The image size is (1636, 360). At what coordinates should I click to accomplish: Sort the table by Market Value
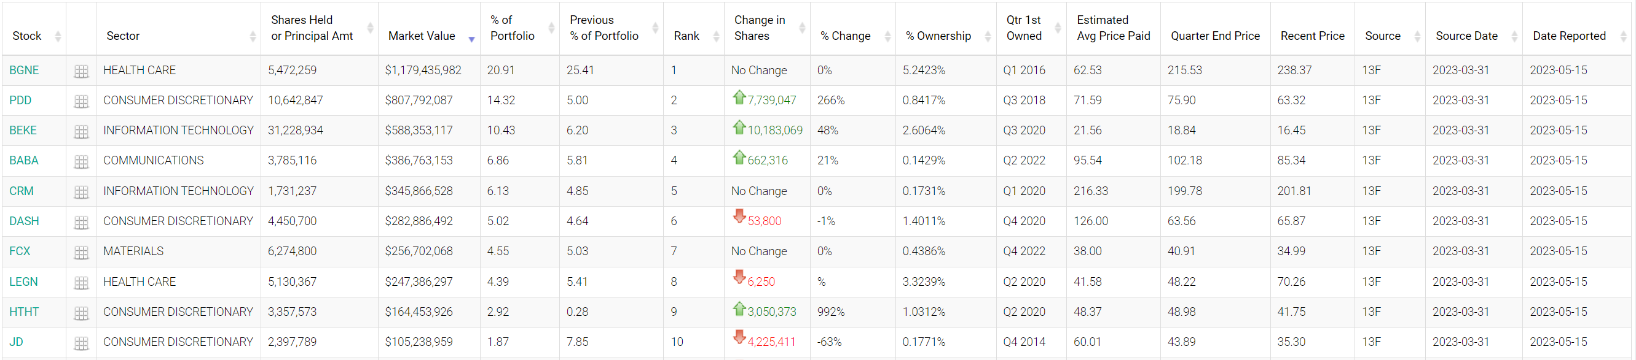pyautogui.click(x=422, y=36)
